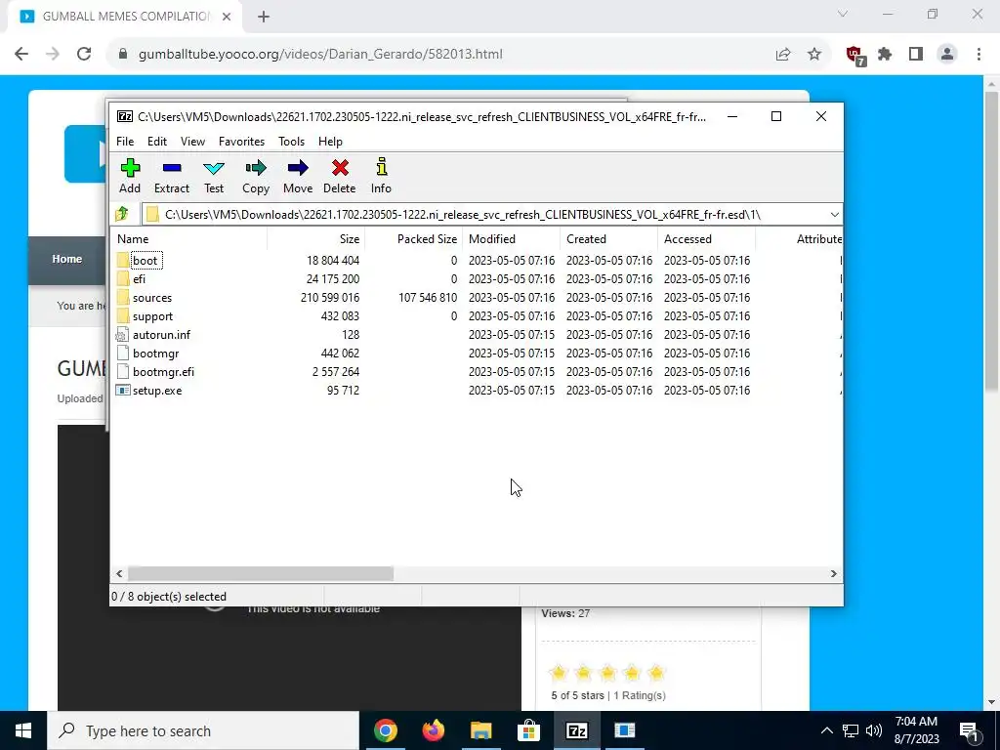Open the Tools menu
The image size is (1000, 750).
pyautogui.click(x=291, y=142)
